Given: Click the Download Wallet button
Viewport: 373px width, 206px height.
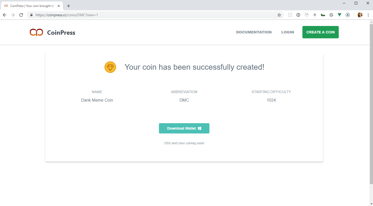Looking at the screenshot, I should 184,128.
